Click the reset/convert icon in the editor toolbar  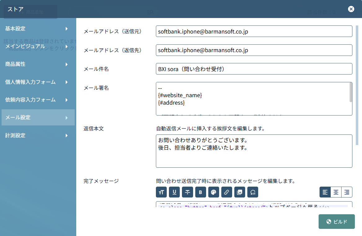click(253, 192)
